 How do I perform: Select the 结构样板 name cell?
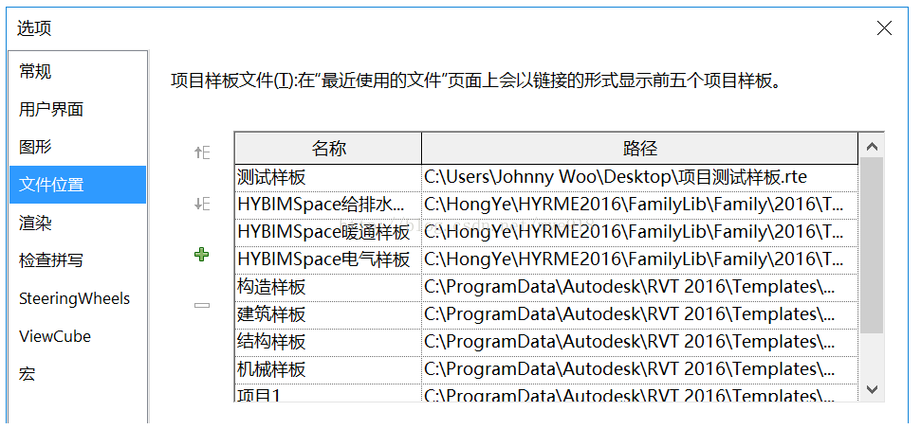[x=328, y=342]
